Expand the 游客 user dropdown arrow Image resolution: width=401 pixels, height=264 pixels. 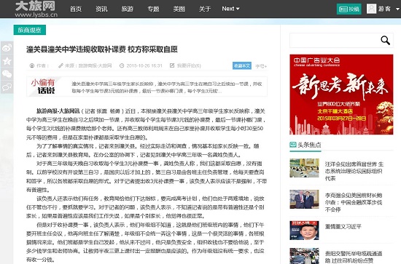(x=397, y=9)
